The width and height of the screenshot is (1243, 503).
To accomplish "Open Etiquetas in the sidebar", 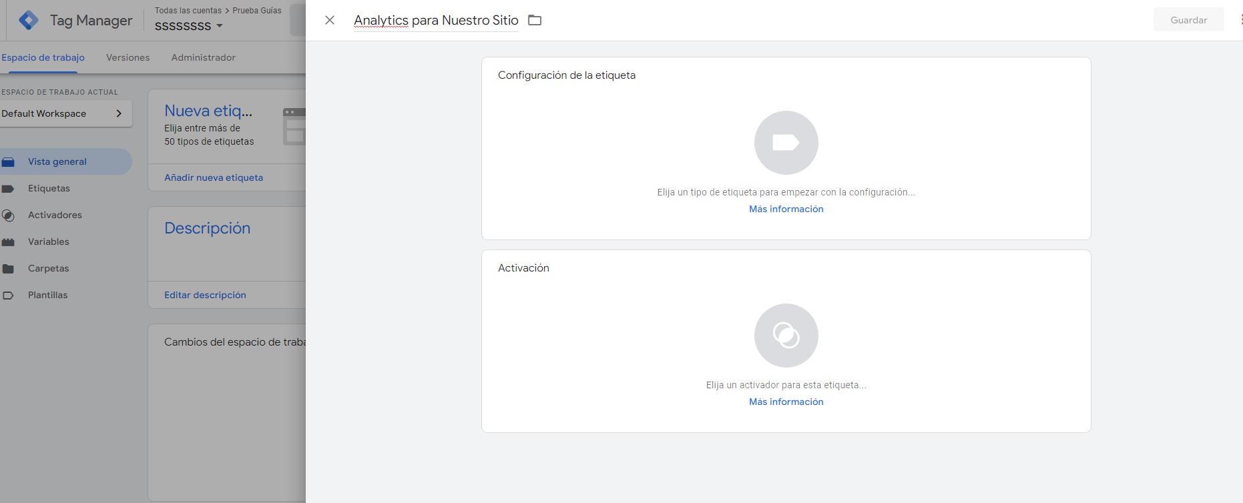I will [49, 188].
